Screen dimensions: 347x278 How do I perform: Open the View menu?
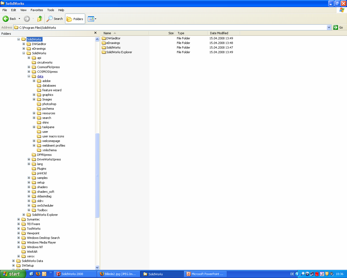23,10
